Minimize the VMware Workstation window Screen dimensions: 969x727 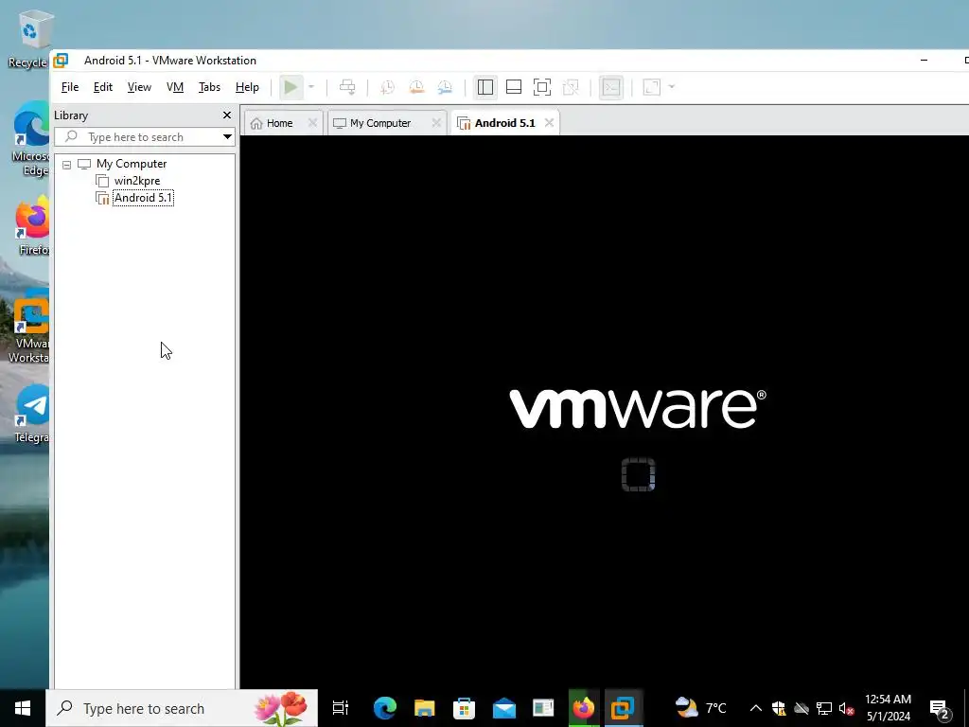point(924,60)
